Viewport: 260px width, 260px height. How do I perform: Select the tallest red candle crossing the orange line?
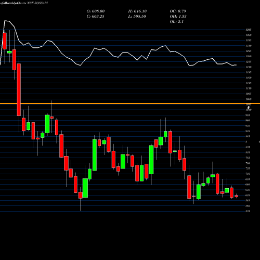click(19, 89)
